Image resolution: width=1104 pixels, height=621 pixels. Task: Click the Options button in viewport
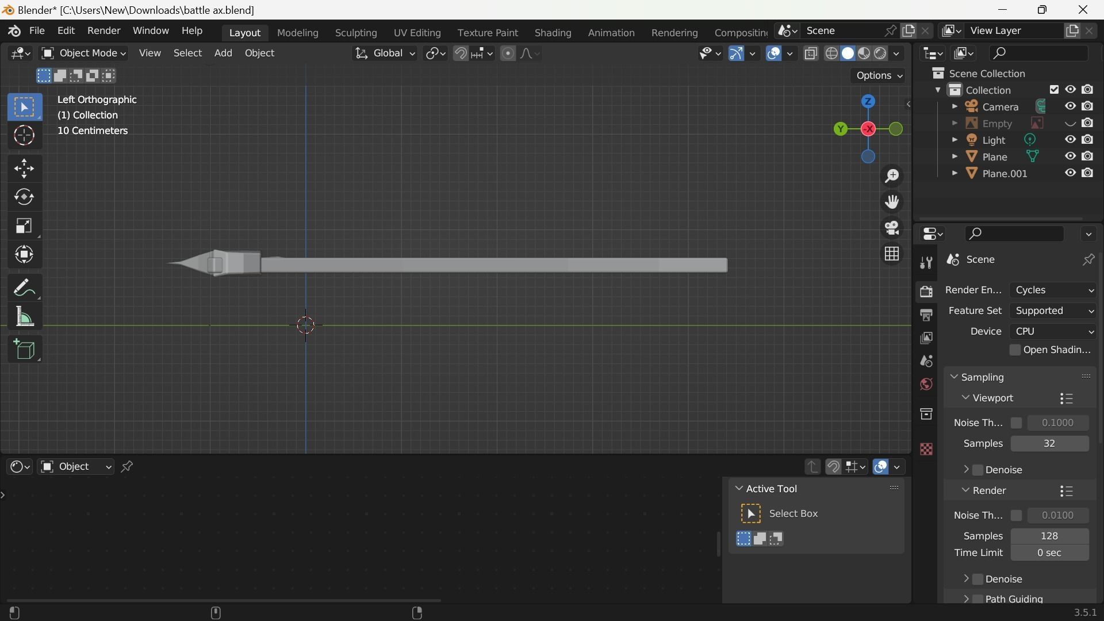click(879, 76)
